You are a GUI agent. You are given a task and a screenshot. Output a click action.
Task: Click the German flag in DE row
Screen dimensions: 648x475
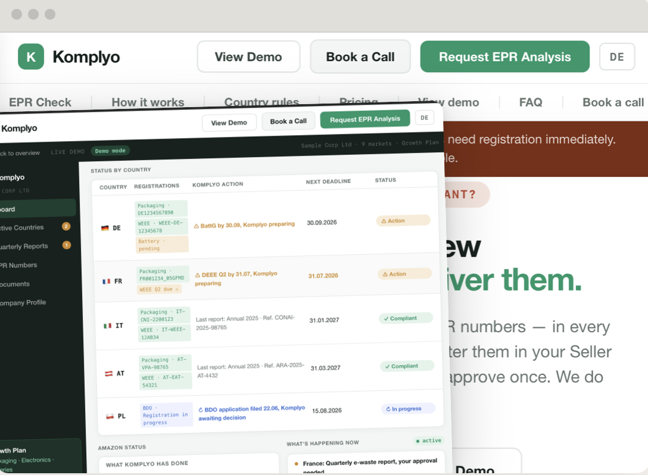[x=105, y=228]
